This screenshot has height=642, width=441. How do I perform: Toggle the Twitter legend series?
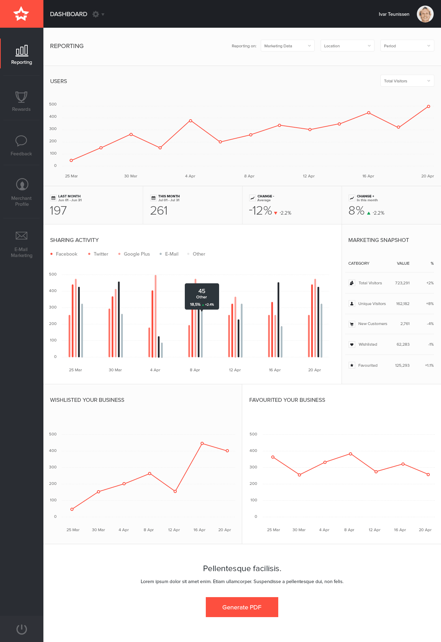(x=98, y=254)
